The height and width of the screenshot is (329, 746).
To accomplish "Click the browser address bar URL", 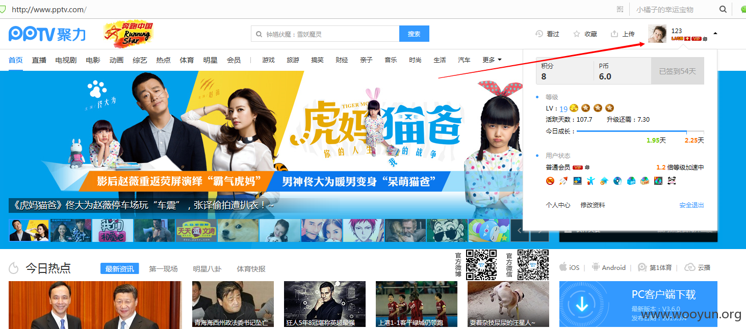I will (49, 10).
